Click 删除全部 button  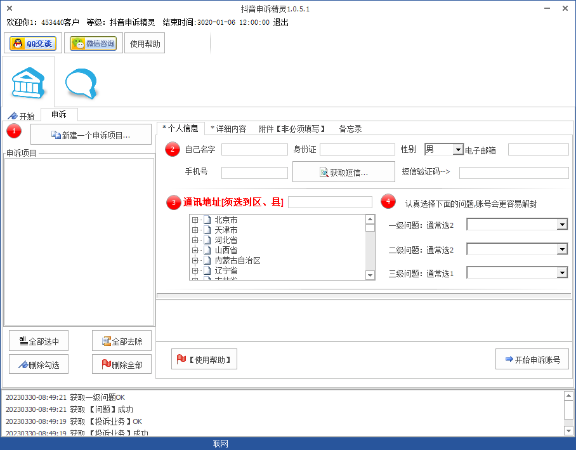point(122,364)
